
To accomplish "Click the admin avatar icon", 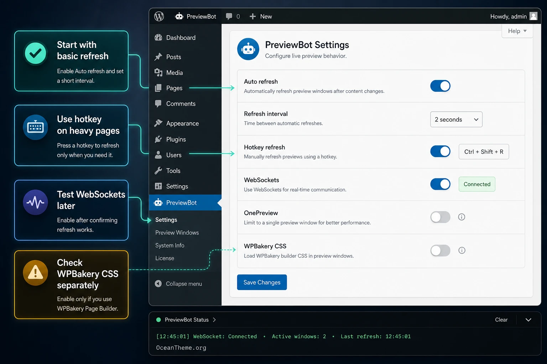I will point(533,16).
